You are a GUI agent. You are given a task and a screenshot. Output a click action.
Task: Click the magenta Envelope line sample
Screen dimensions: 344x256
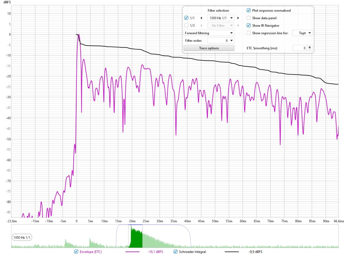pos(132,252)
